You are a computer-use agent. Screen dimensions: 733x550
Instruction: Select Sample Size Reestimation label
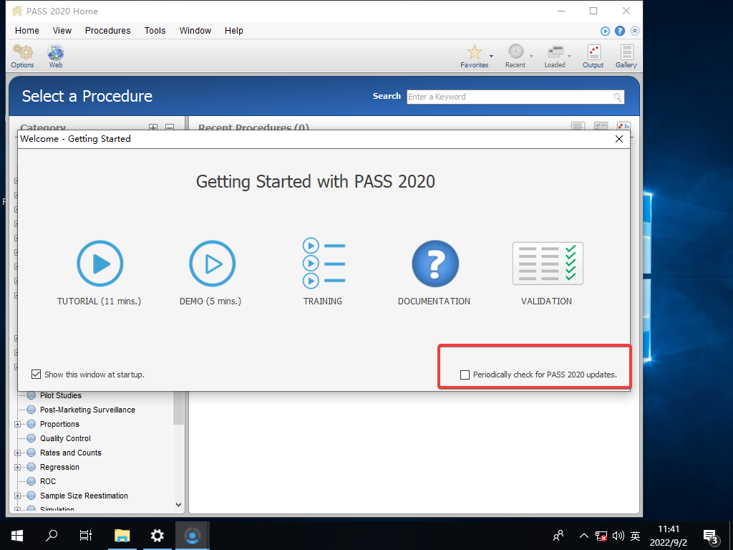(84, 496)
